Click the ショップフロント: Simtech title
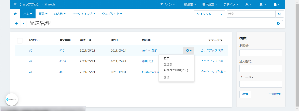The height and width of the screenshot is (111, 299). click(37, 4)
